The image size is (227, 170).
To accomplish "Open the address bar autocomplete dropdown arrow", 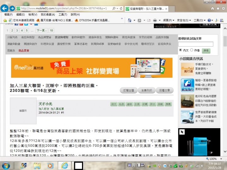I will pyautogui.click(x=117, y=8).
